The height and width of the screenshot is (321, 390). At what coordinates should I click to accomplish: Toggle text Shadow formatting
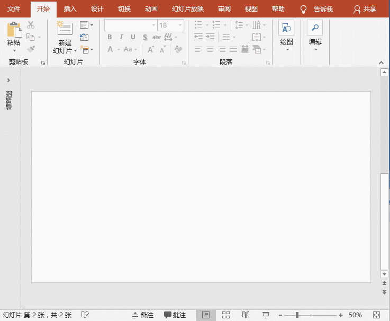(145, 38)
